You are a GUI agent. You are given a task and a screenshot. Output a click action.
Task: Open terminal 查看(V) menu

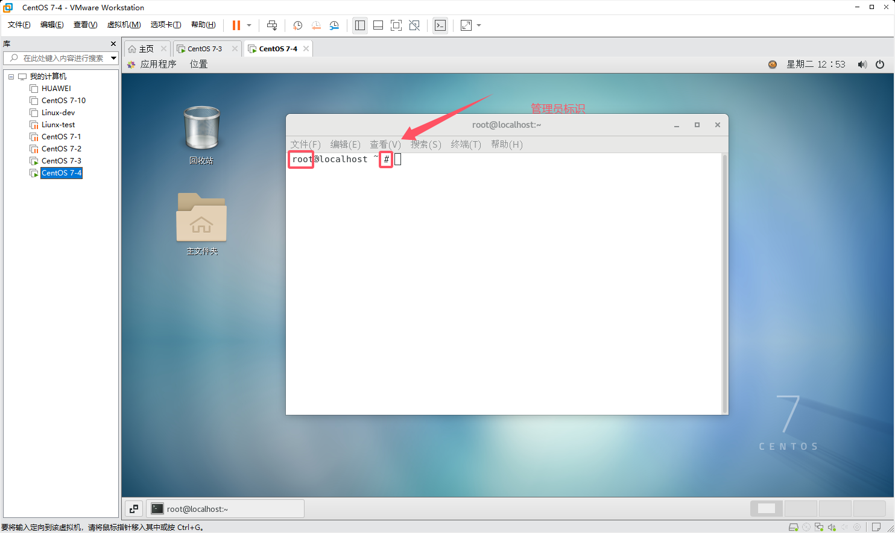coord(385,144)
